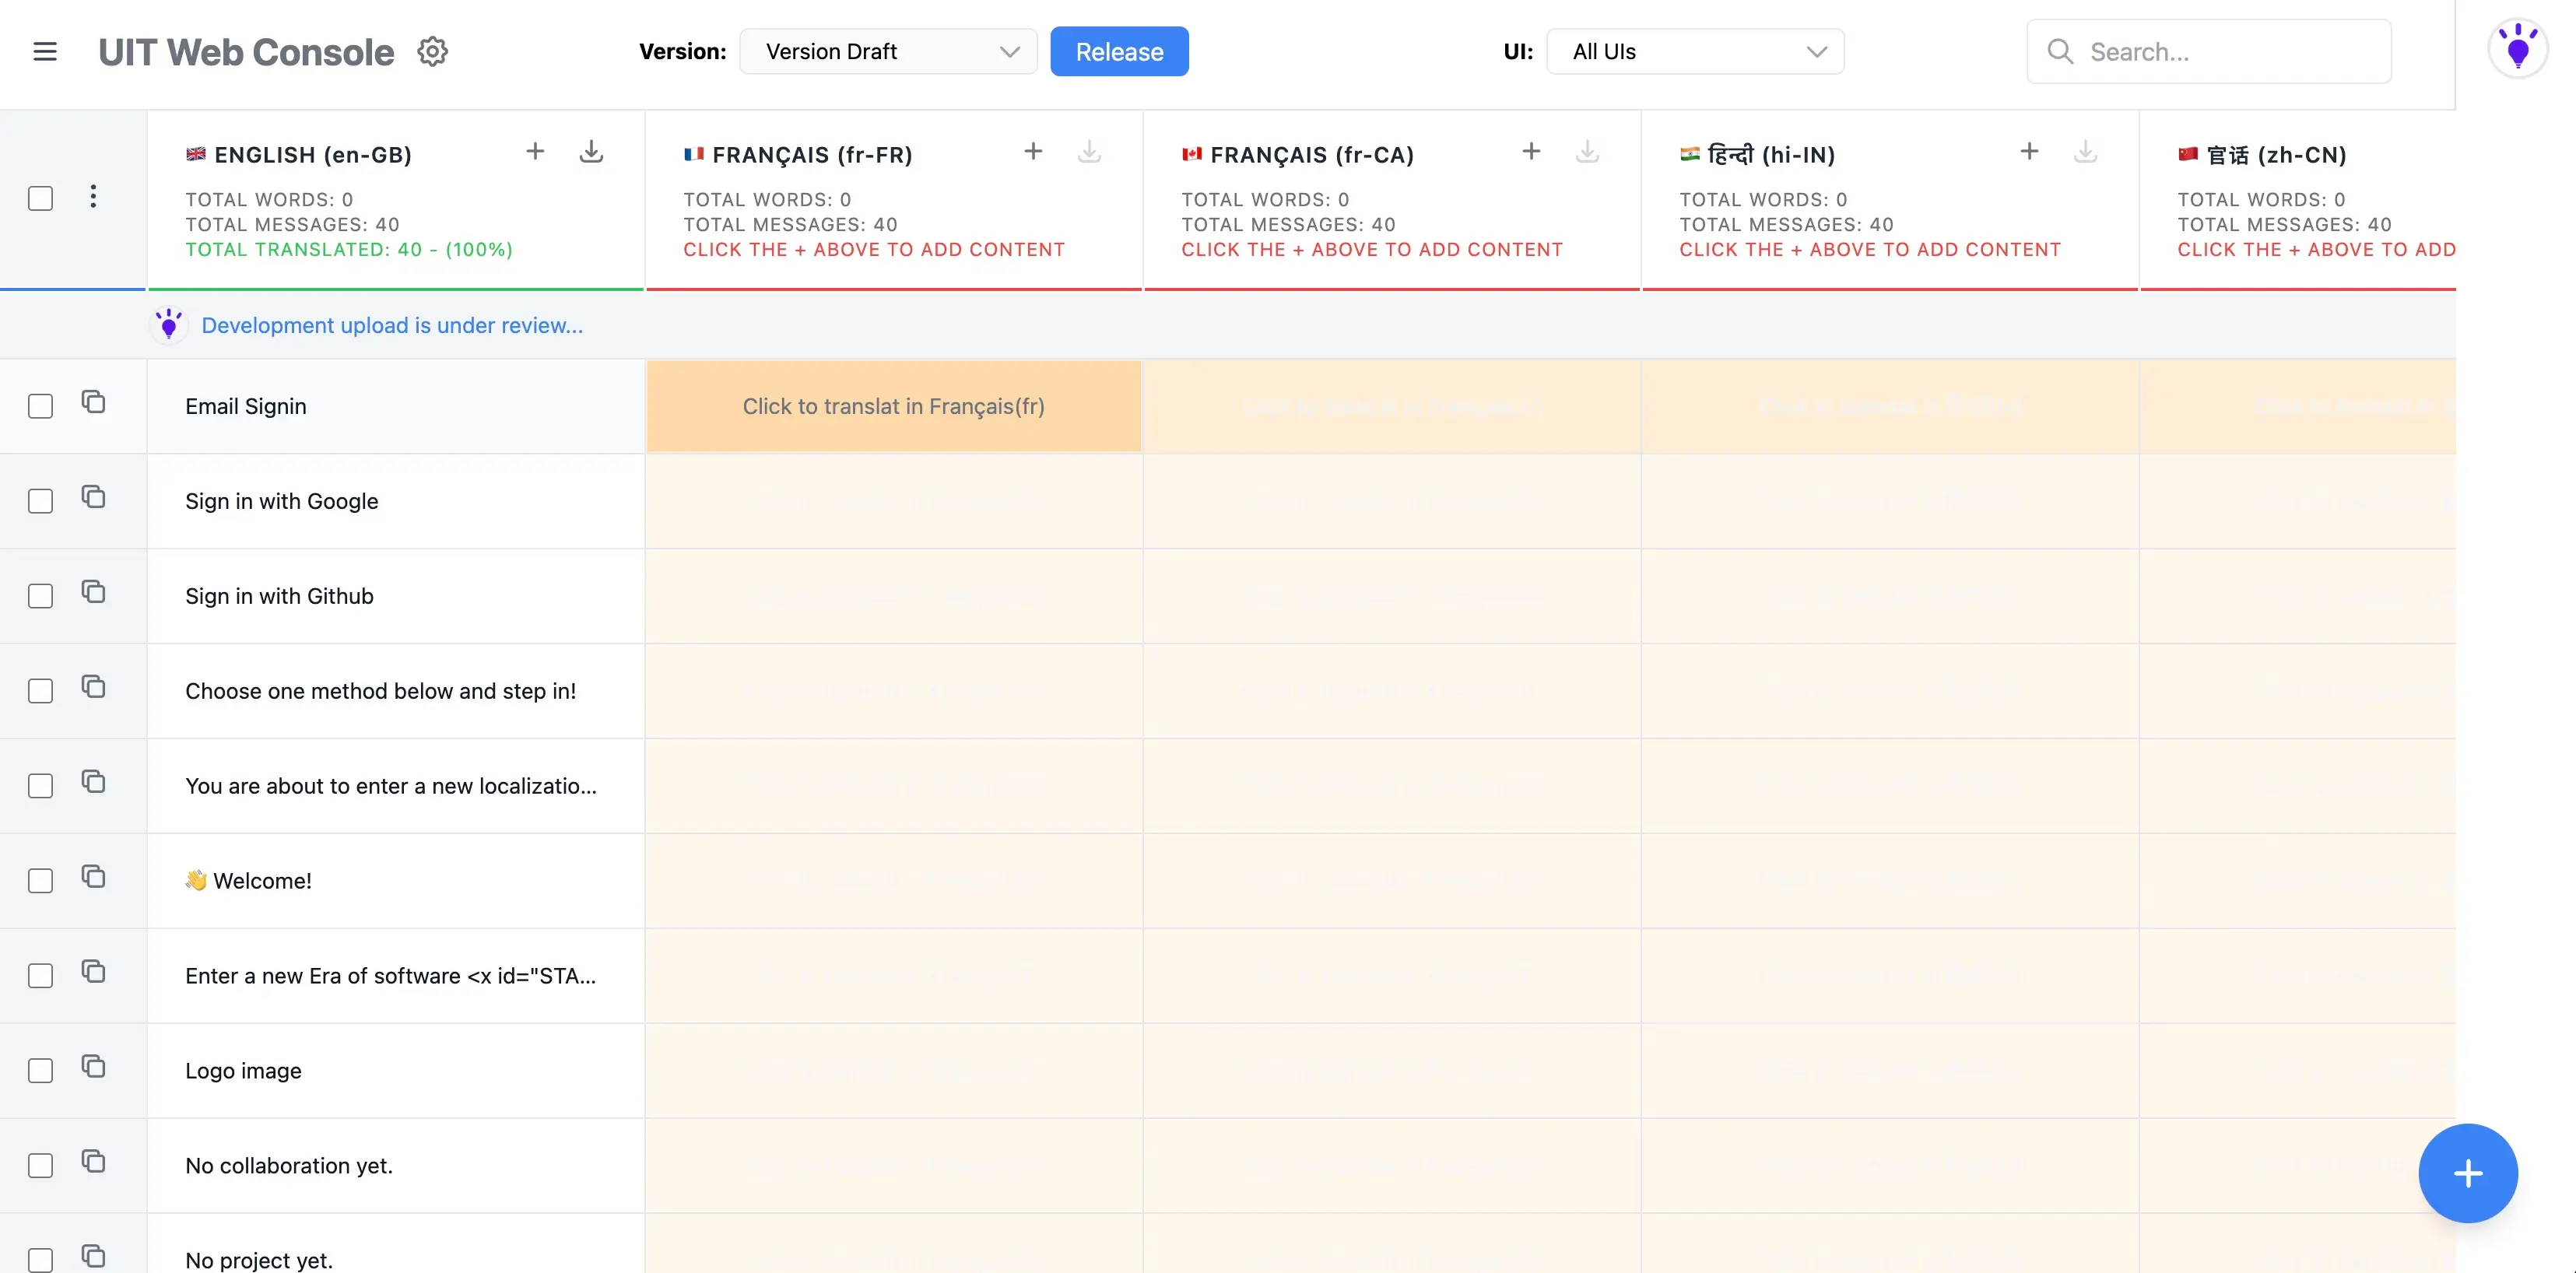Select the ENGLISH (en-GB) column header
This screenshot has width=2576, height=1273.
(x=299, y=154)
